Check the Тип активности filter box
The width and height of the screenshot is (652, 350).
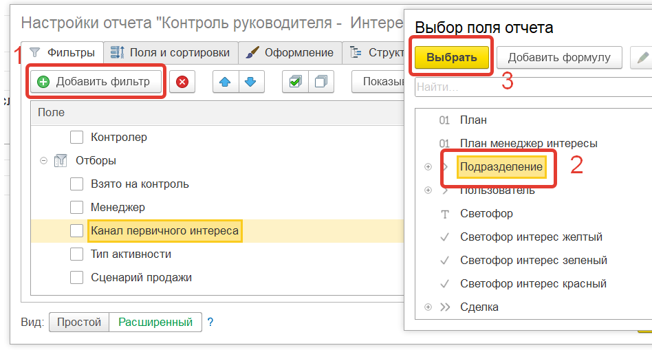tap(77, 254)
